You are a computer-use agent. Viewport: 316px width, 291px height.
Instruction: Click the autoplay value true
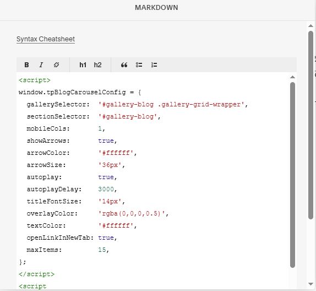pos(106,177)
